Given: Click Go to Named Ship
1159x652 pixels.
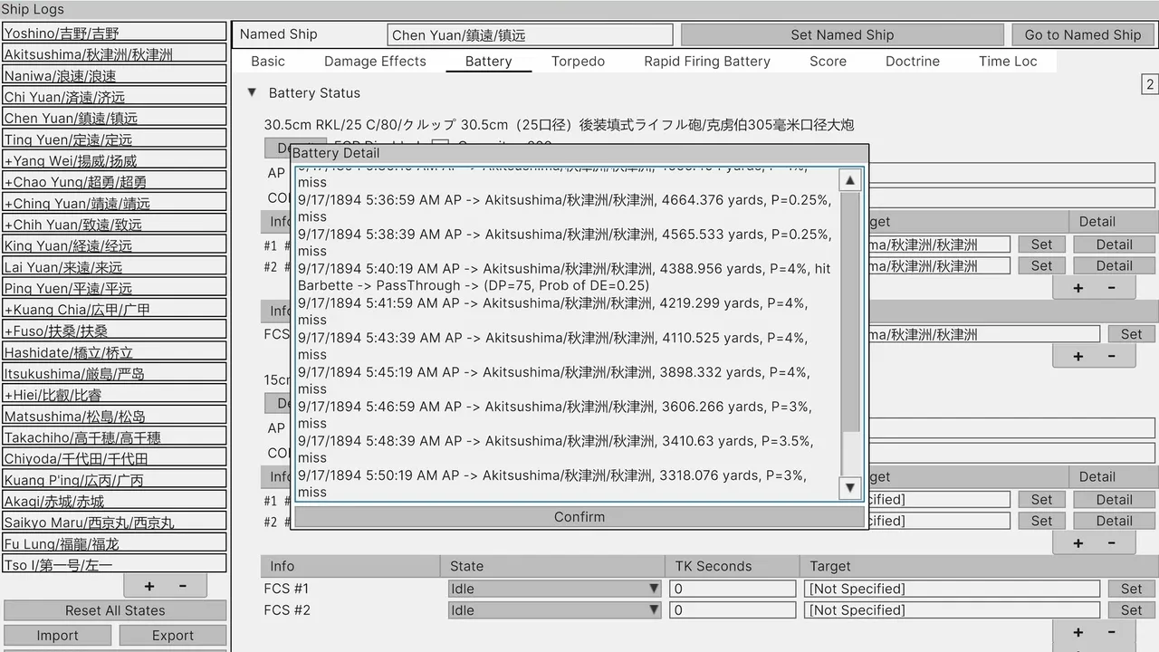Looking at the screenshot, I should (x=1083, y=34).
